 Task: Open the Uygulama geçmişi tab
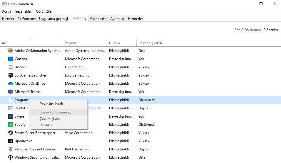(x=53, y=19)
